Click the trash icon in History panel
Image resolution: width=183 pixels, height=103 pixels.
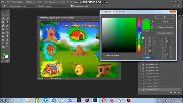pos(179,92)
